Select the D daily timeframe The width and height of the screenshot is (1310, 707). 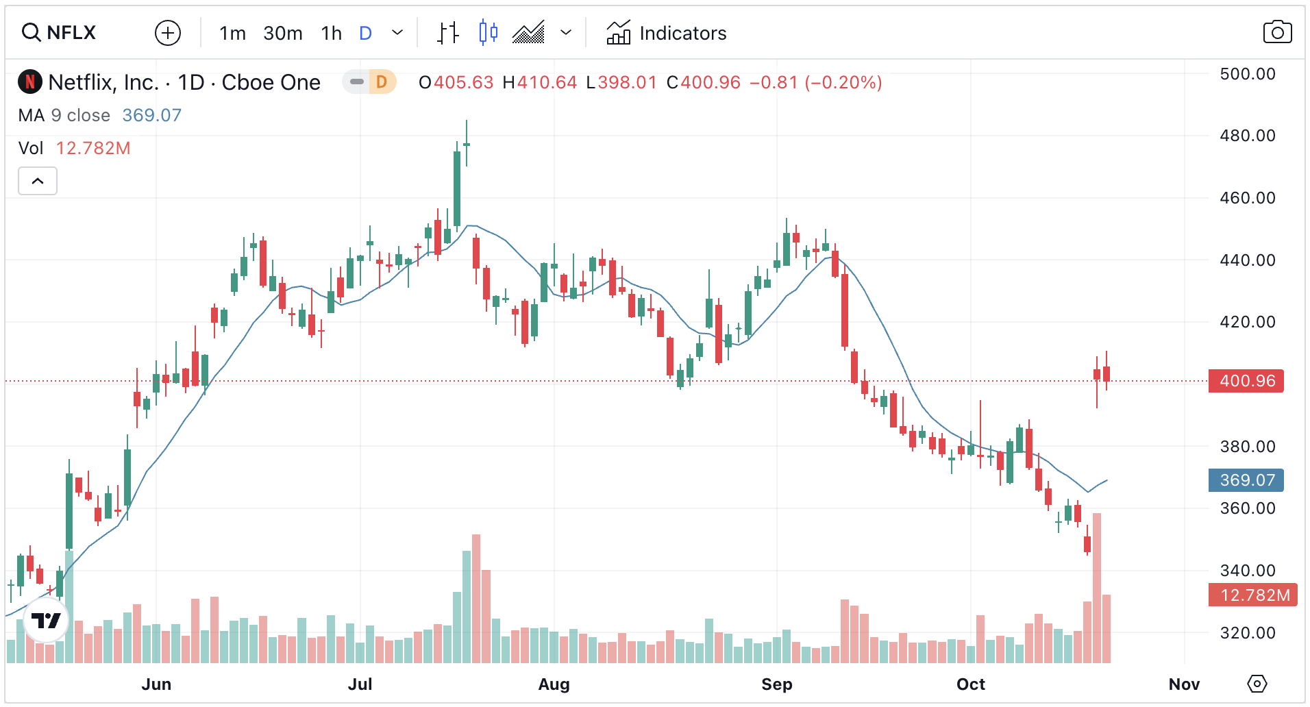365,33
